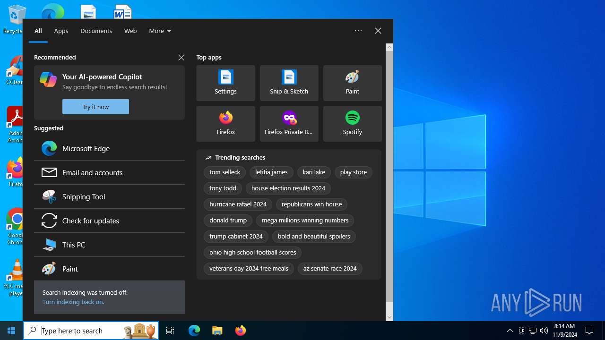Open Word document icon on desktop
Viewport: 605px width, 340px height.
(x=123, y=12)
